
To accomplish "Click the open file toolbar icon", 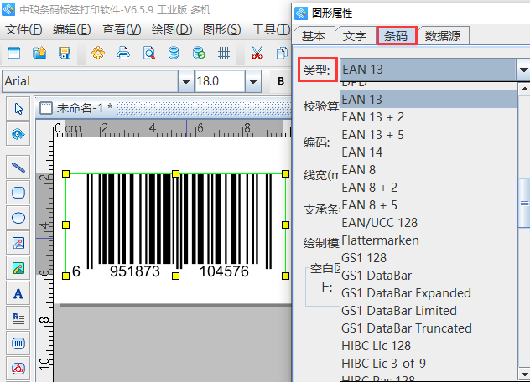I will click(39, 53).
